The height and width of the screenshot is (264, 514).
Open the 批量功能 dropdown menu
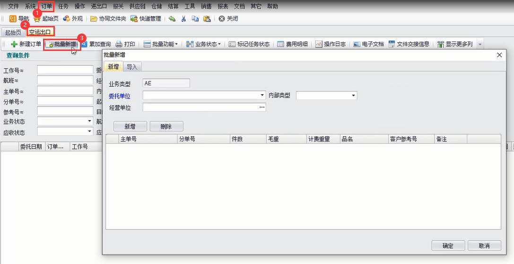coord(161,44)
